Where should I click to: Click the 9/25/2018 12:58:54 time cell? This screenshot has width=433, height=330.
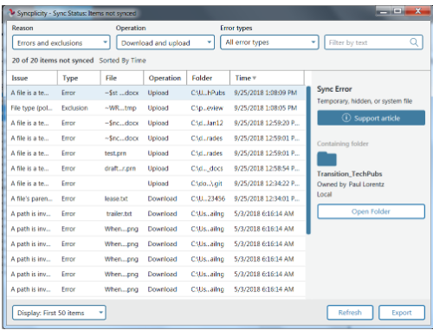(267, 168)
